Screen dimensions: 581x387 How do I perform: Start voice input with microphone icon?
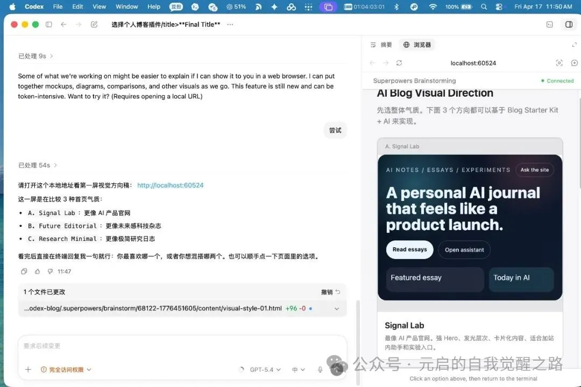320,369
